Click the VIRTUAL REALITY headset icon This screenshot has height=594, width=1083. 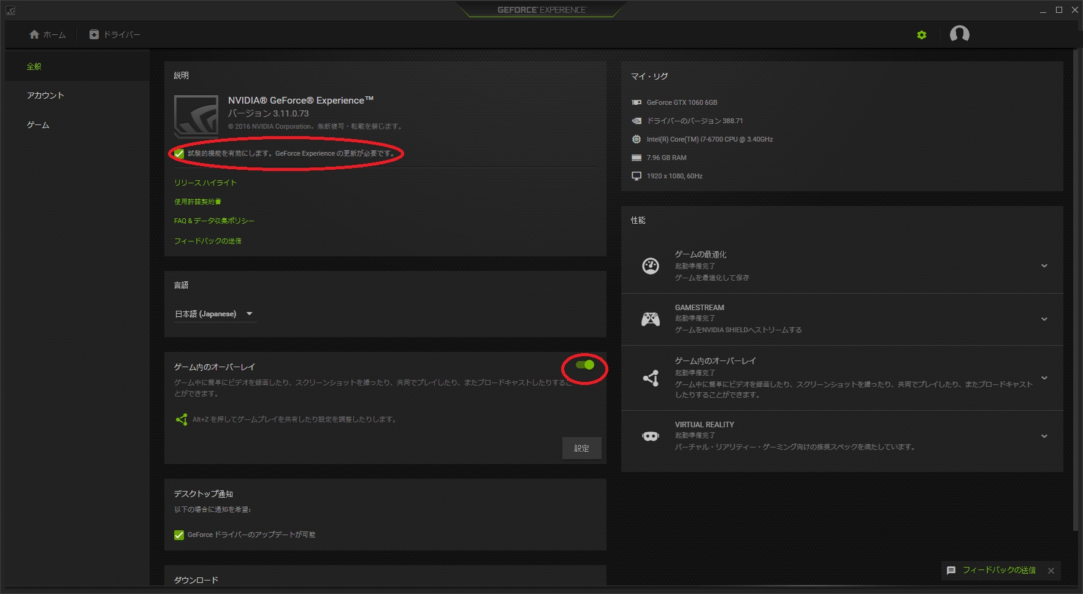click(x=651, y=436)
